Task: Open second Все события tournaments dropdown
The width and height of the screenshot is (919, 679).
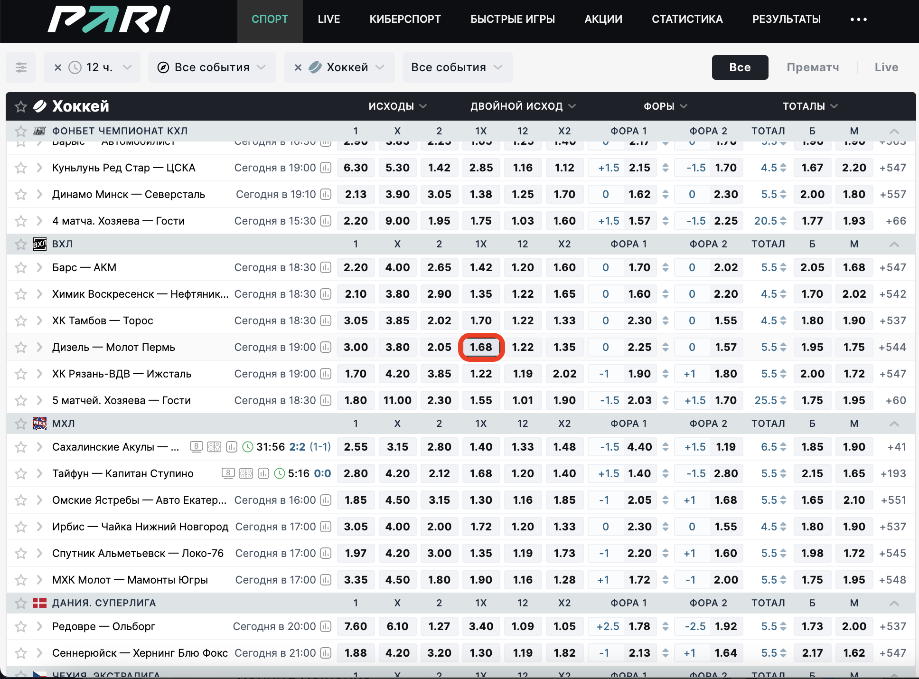Action: (x=458, y=67)
